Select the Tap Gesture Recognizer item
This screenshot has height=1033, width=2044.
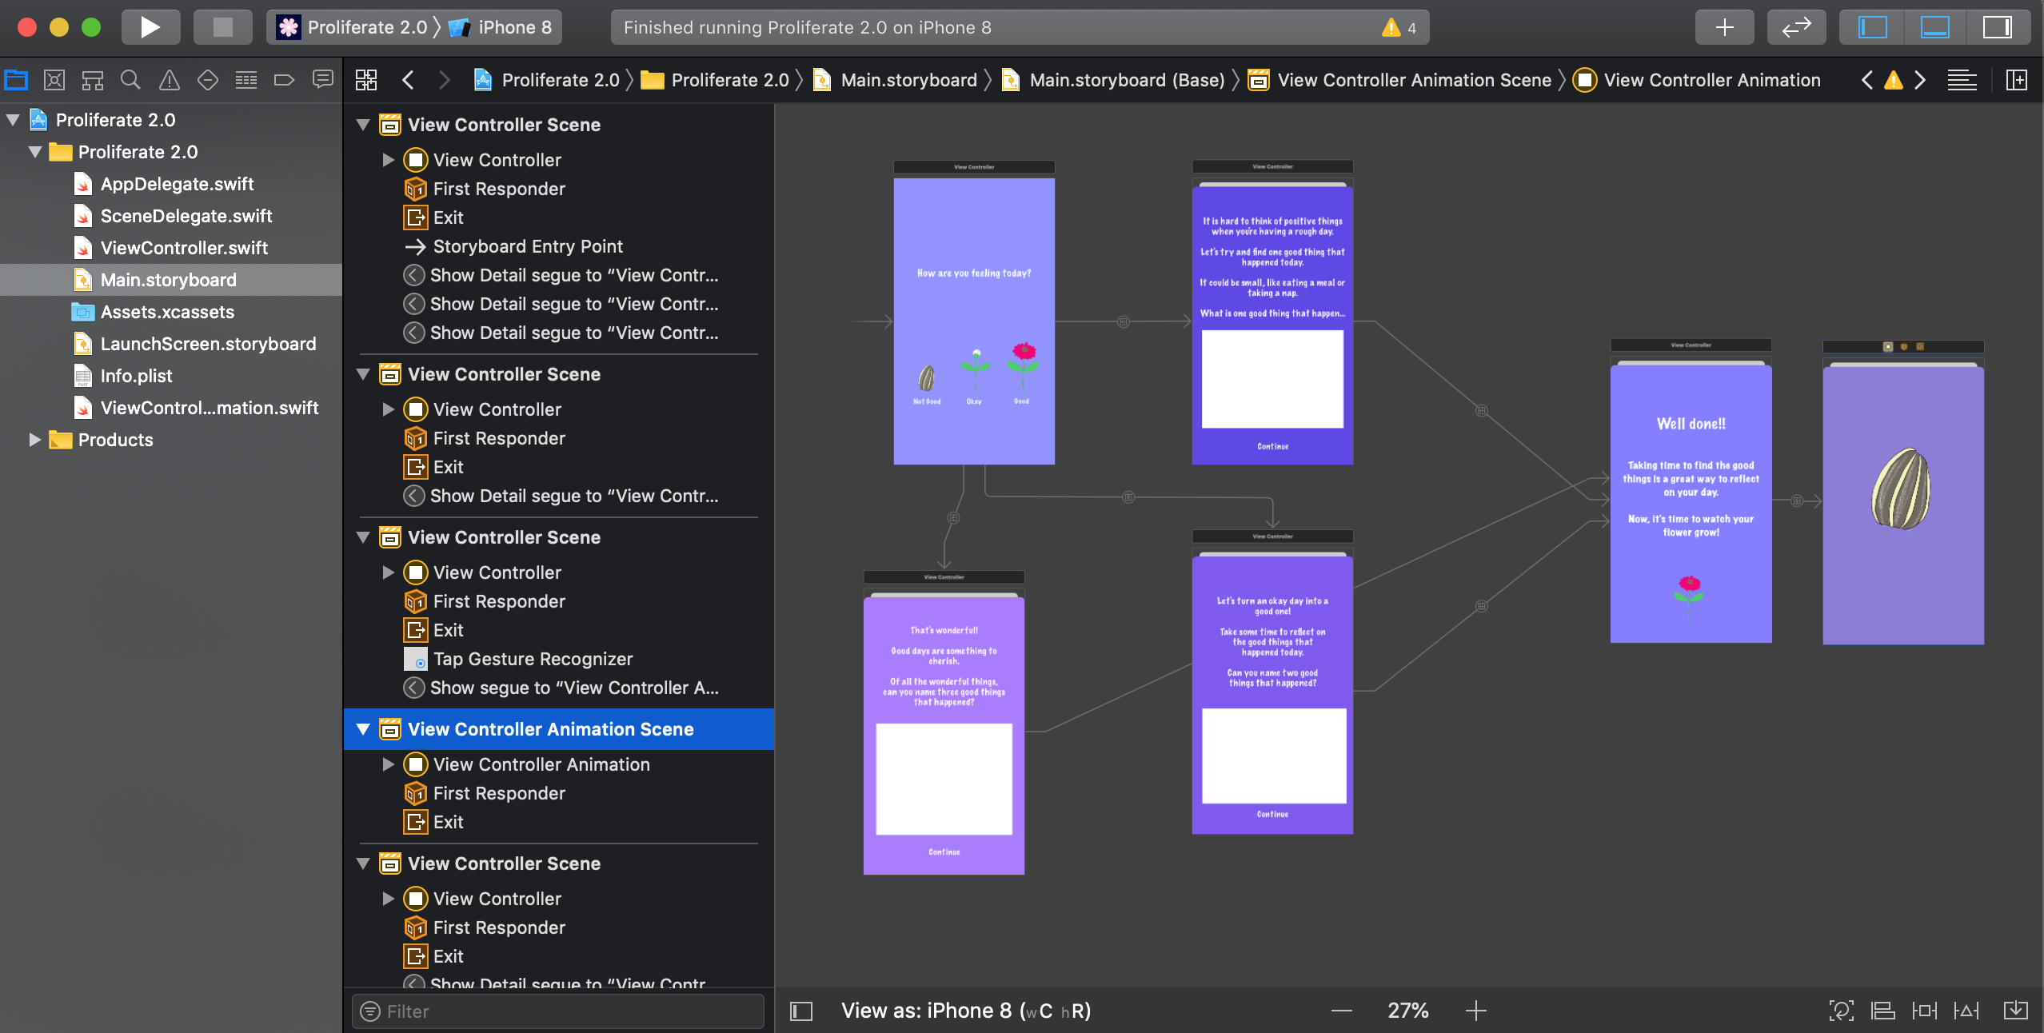(533, 659)
